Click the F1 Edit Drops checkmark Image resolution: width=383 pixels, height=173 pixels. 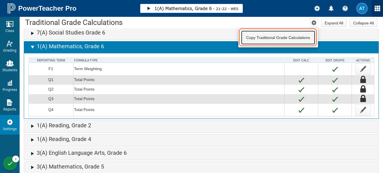coord(335,69)
